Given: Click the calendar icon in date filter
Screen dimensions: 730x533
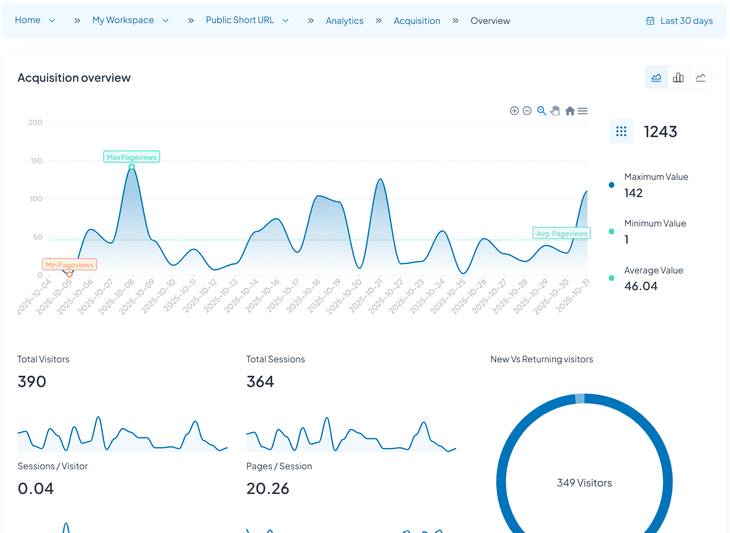Looking at the screenshot, I should 650,21.
